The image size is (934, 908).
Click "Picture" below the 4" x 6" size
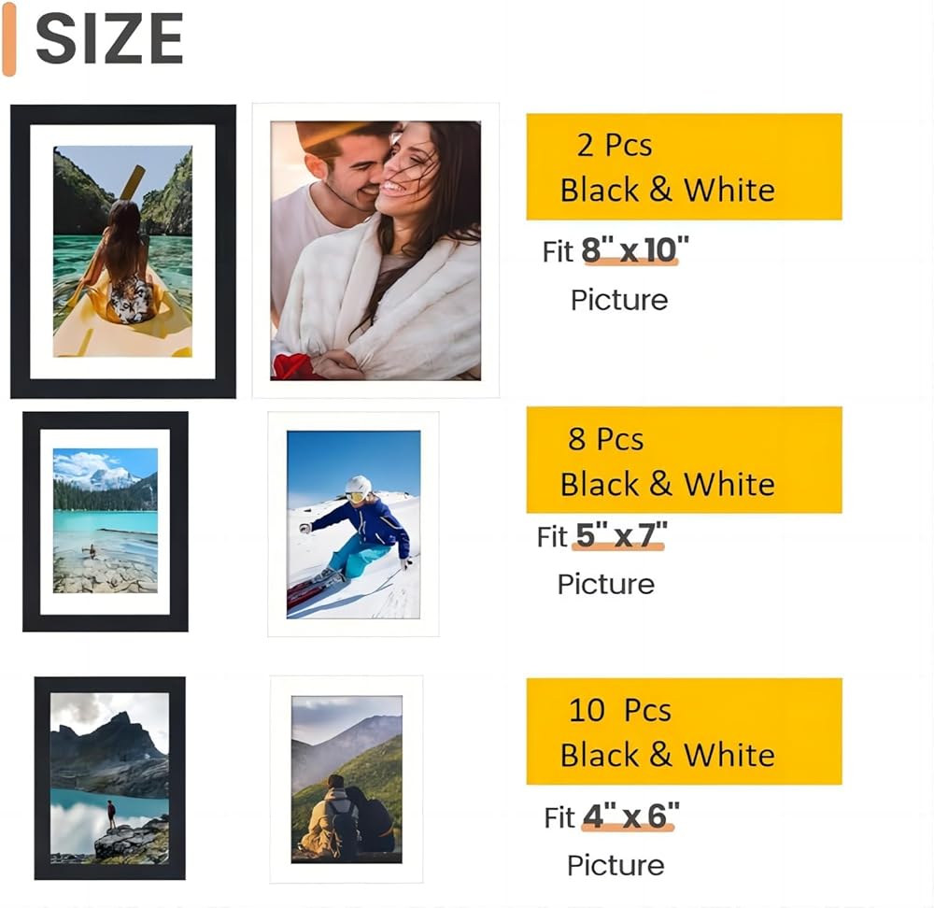pos(616,865)
